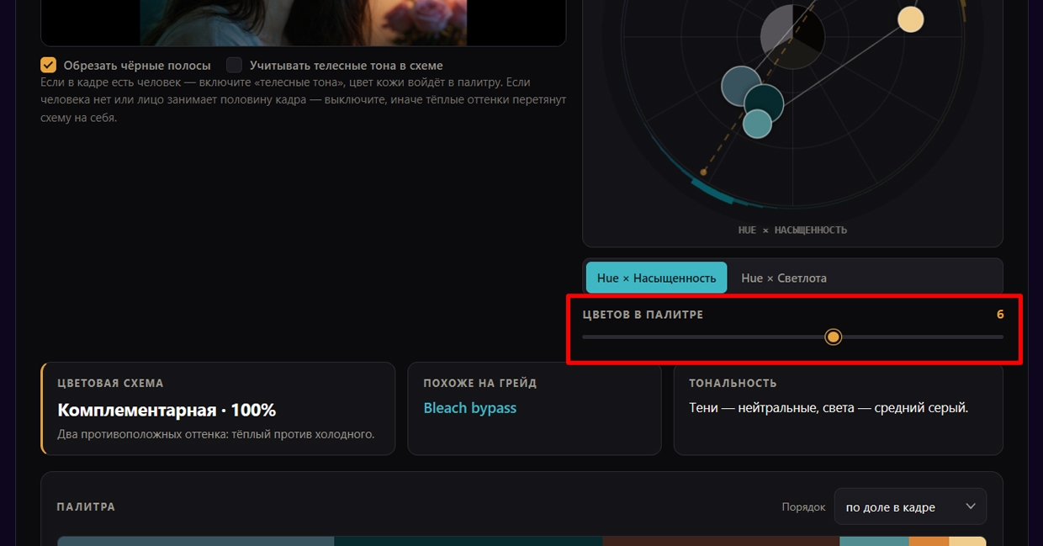Pick the orange segment in the palette strip
The image size is (1043, 546).
point(929,541)
